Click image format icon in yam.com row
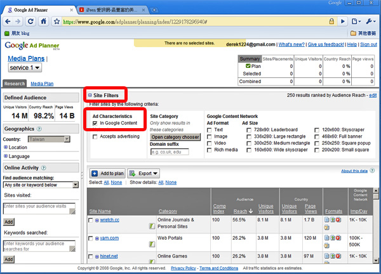The width and height of the screenshot is (381, 274). pyautogui.click(x=333, y=238)
